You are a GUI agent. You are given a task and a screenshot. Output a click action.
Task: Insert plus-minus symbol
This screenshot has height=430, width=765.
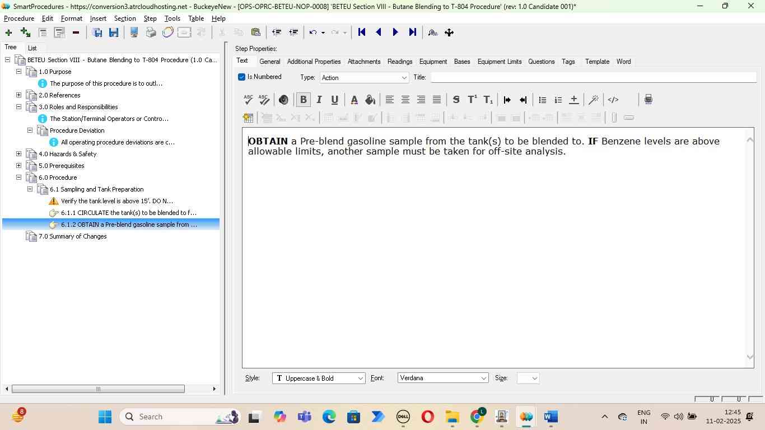[x=573, y=100]
